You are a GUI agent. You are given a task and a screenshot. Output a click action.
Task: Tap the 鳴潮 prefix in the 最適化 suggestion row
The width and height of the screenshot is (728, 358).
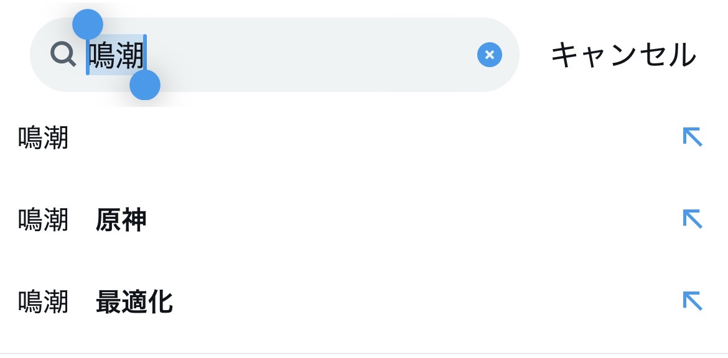click(x=43, y=303)
